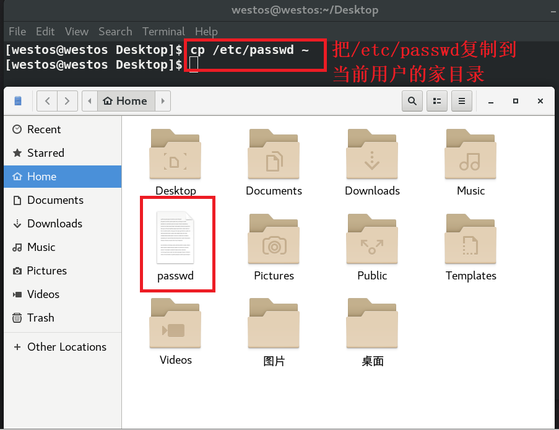Image resolution: width=559 pixels, height=430 pixels.
Task: Open the terminal Help menu
Action: tap(206, 32)
